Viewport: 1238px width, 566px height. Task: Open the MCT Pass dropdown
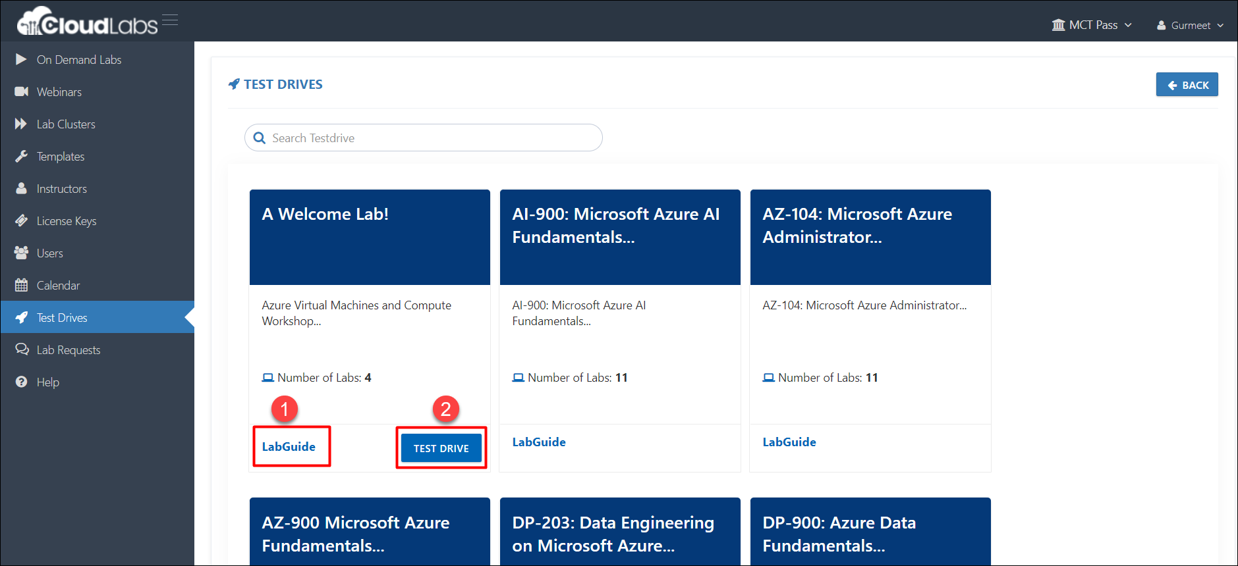click(x=1092, y=25)
